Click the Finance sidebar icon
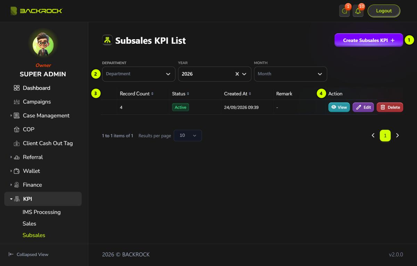Viewport: 417px width, 266px height. pyautogui.click(x=17, y=185)
